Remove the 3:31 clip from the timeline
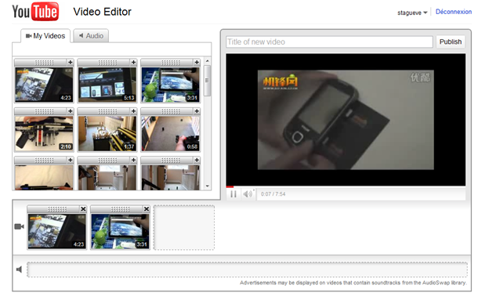 click(147, 209)
